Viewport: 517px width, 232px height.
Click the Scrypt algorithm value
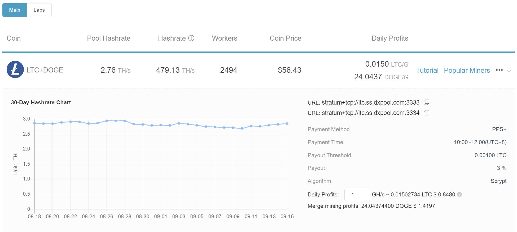click(498, 181)
